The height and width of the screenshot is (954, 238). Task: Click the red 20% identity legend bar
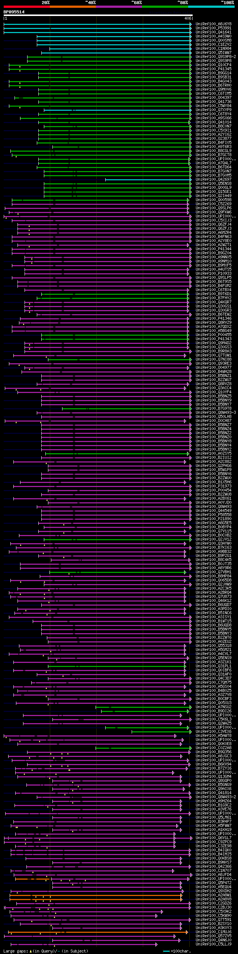pyautogui.click(x=27, y=7)
